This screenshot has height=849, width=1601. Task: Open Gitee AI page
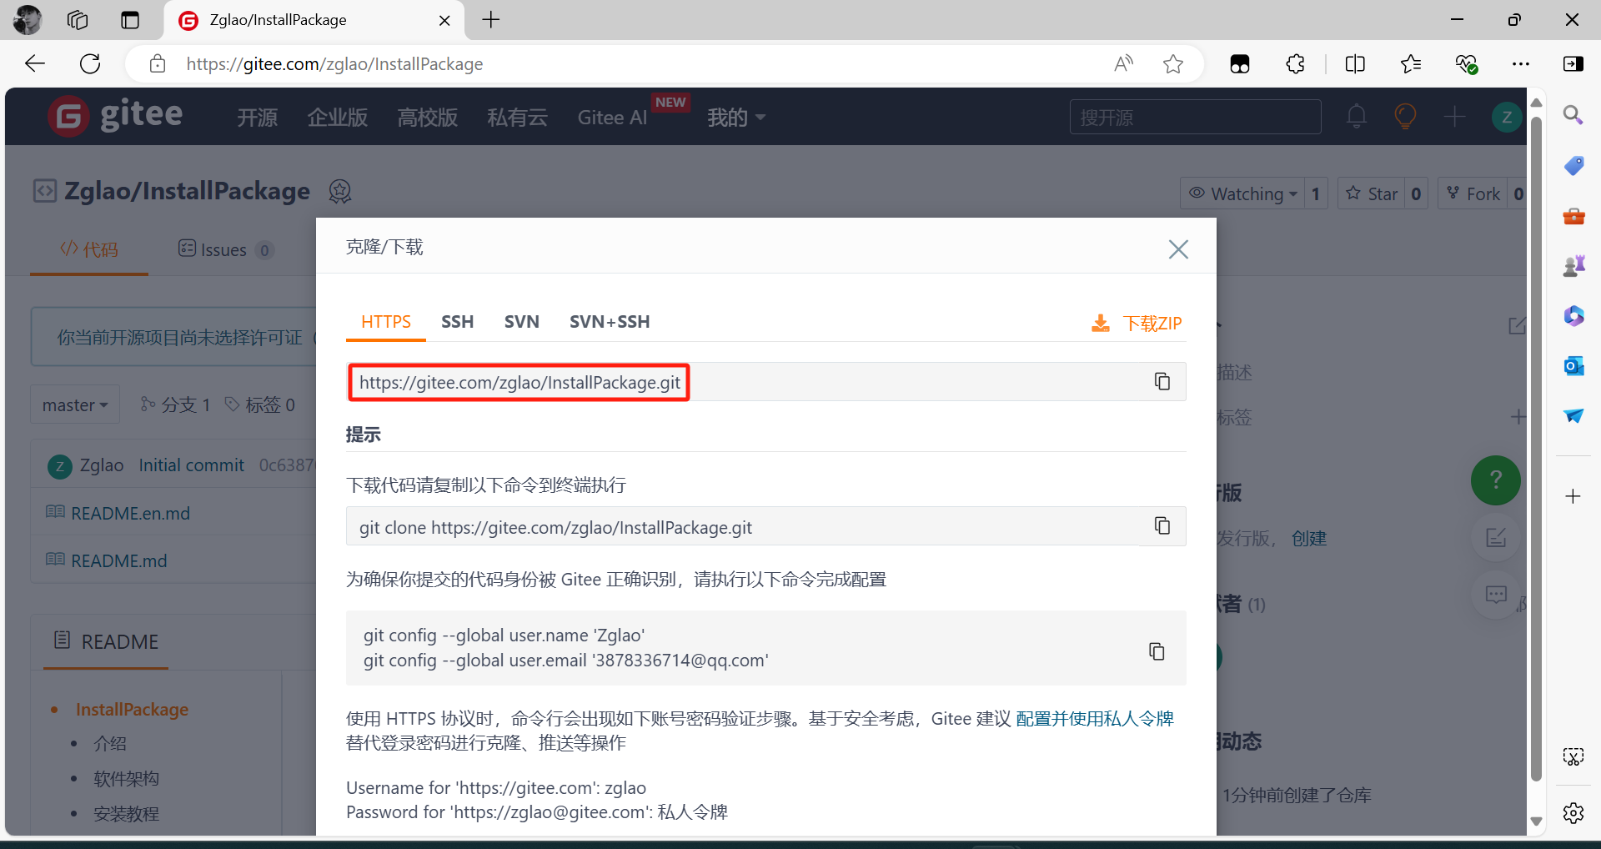(x=612, y=118)
